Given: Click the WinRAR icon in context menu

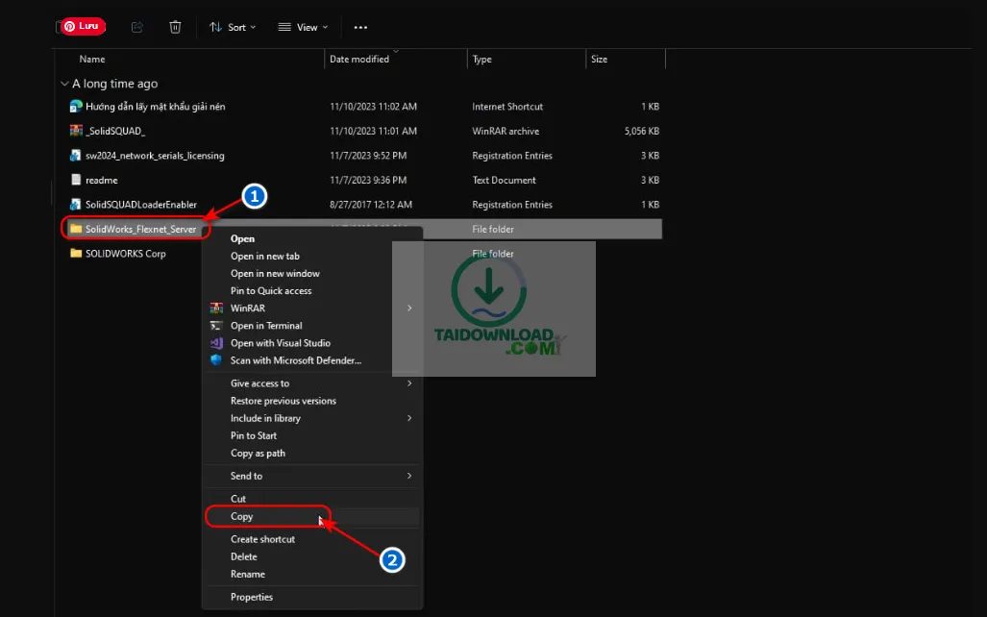Looking at the screenshot, I should tap(216, 308).
